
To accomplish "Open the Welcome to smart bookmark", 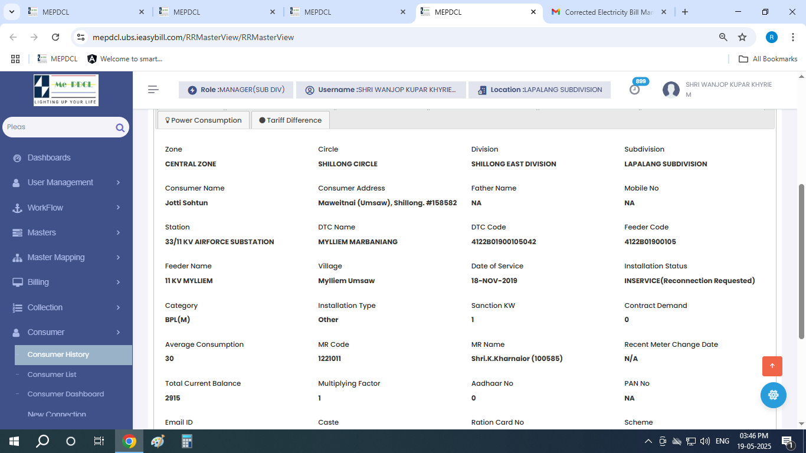I will pyautogui.click(x=124, y=59).
